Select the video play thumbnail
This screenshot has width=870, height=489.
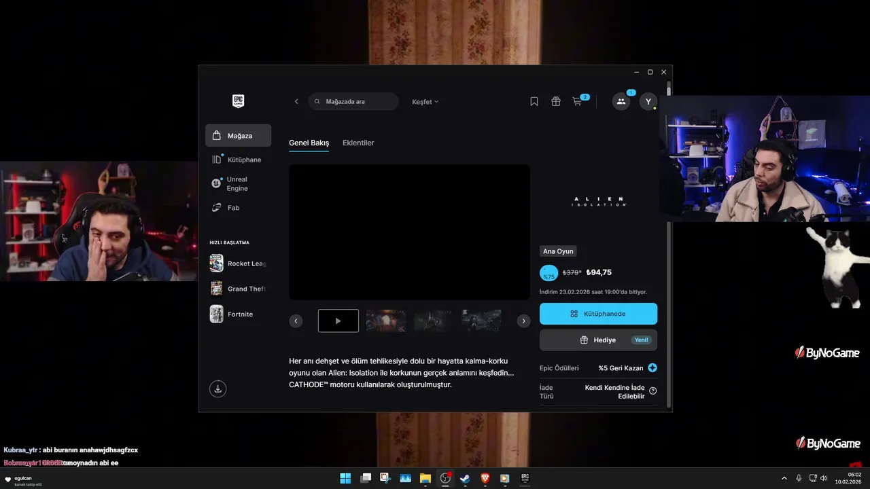(x=338, y=321)
